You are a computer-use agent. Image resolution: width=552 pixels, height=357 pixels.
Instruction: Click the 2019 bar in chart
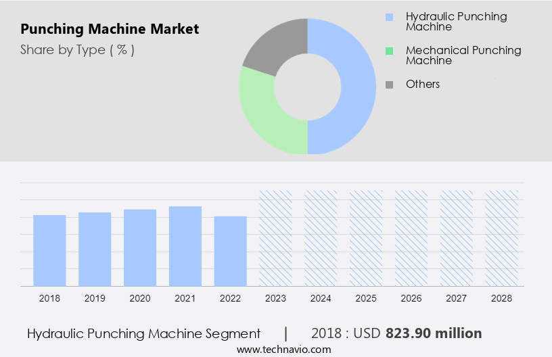95,249
